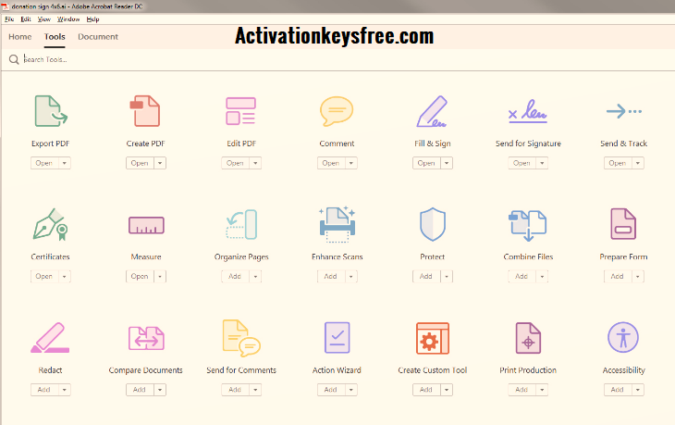Click Open button under Edit PDF
The width and height of the screenshot is (675, 425).
pyautogui.click(x=235, y=163)
